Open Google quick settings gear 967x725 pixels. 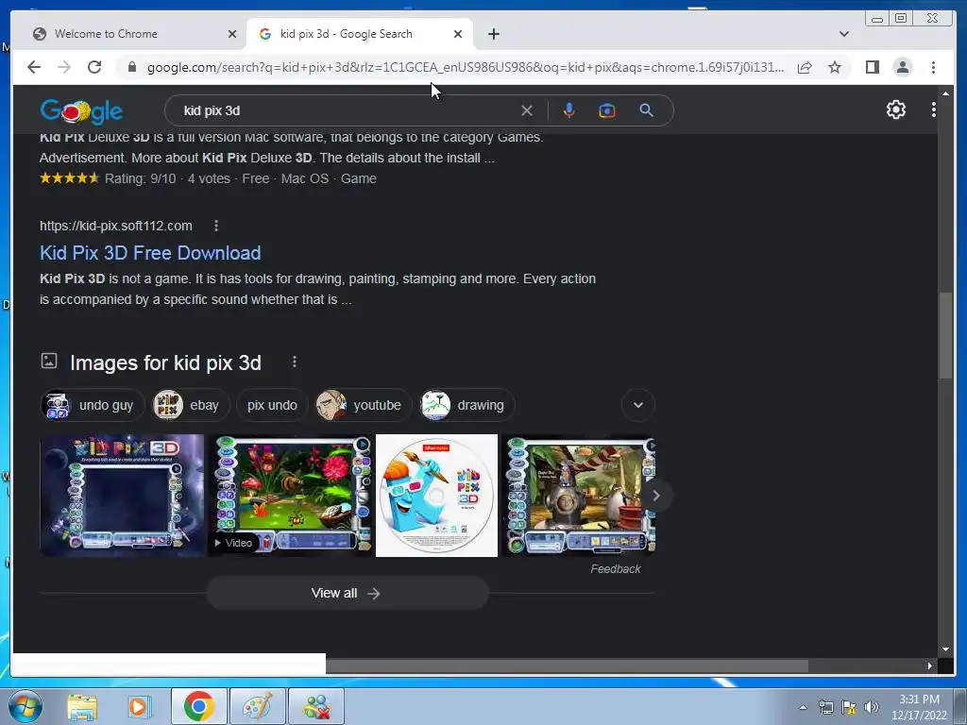tap(896, 110)
